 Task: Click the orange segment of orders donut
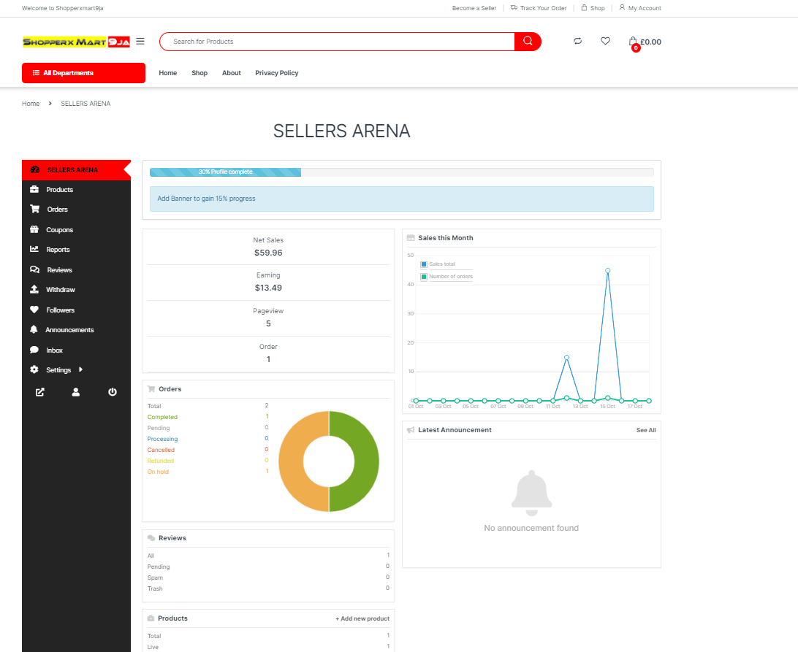(292, 461)
